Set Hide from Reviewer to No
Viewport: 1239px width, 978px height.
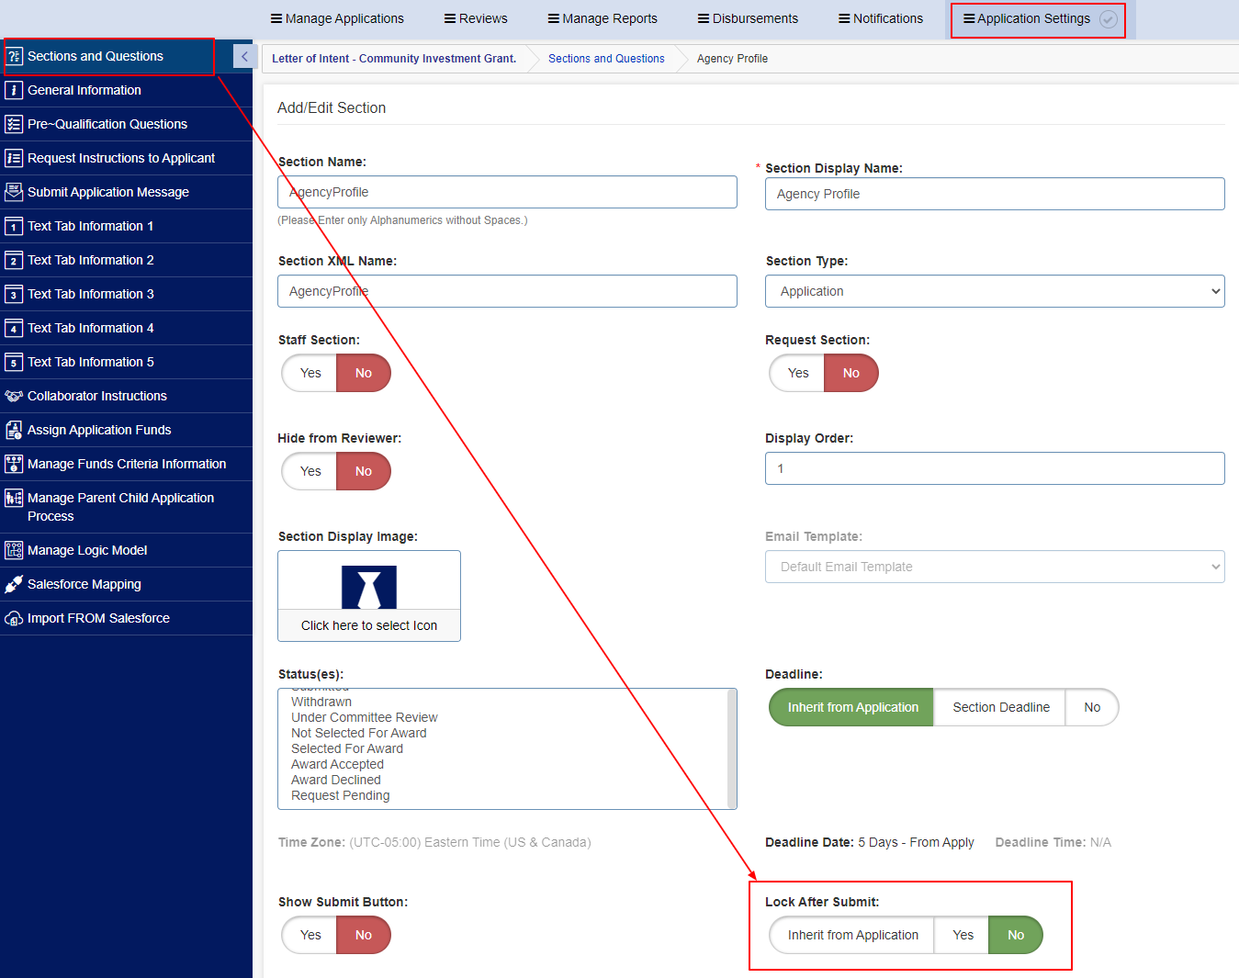coord(364,471)
